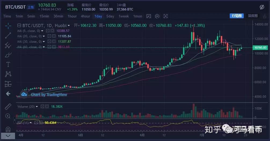This screenshot has height=141, width=270.
Task: Click the back arrow icon in left toolbar
Action: [x=8, y=94]
